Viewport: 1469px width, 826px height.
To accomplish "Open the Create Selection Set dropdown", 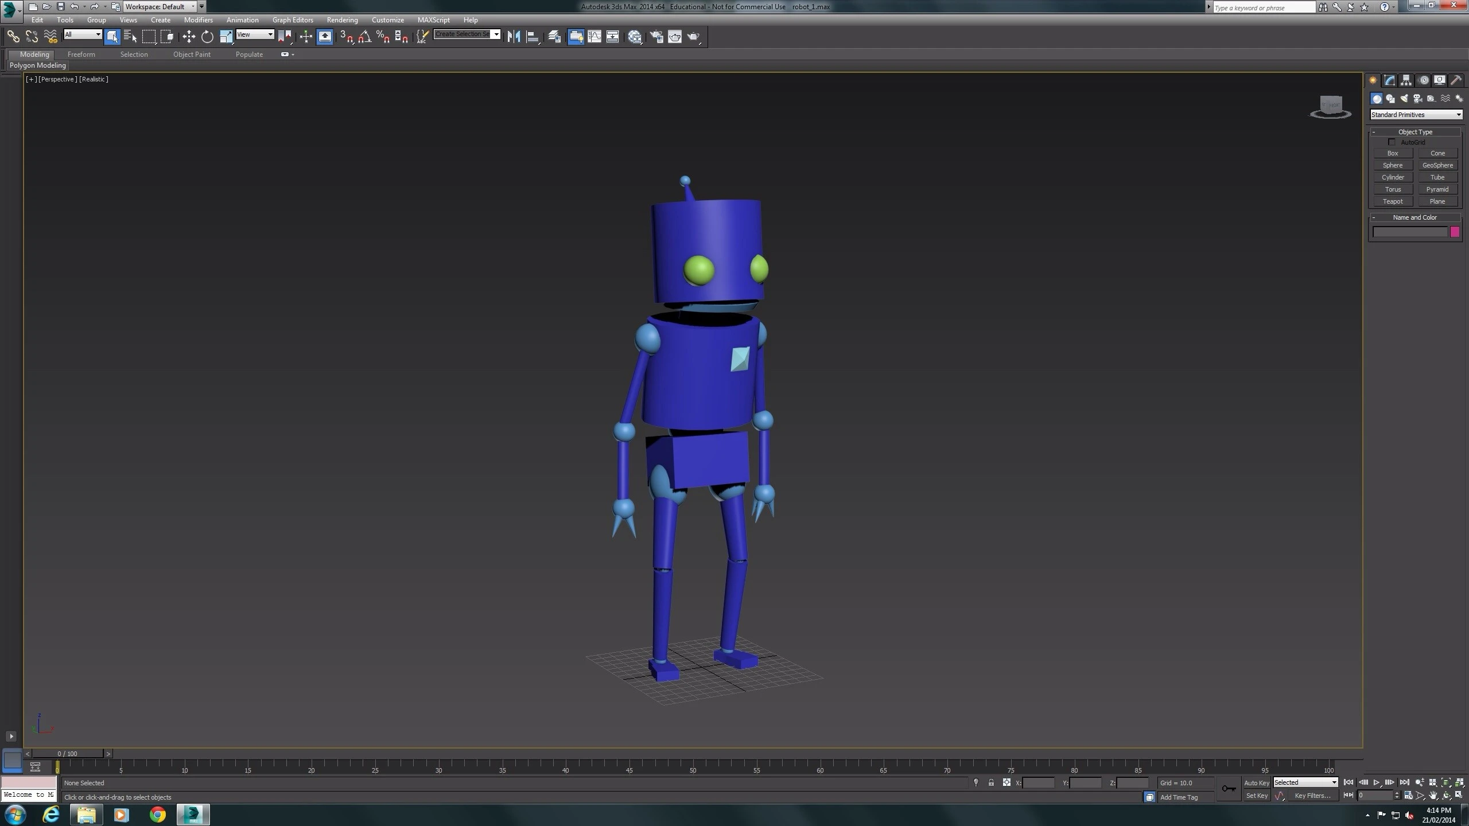I will point(467,34).
